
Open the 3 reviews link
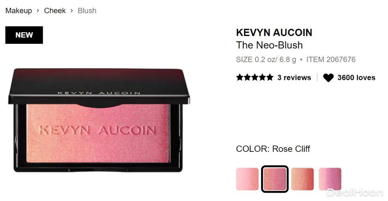coord(294,78)
